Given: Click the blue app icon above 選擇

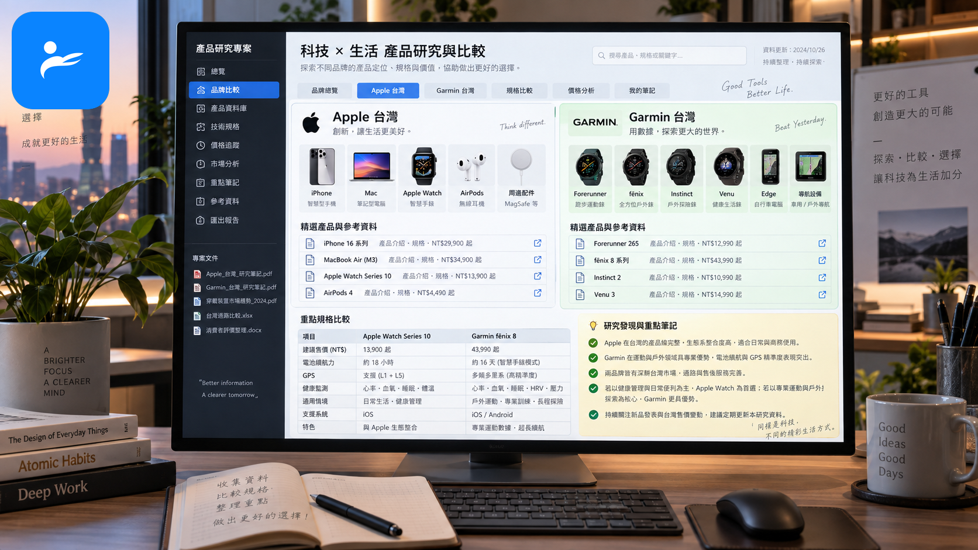Looking at the screenshot, I should [x=60, y=60].
